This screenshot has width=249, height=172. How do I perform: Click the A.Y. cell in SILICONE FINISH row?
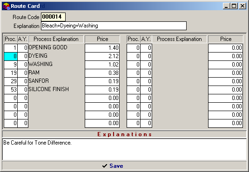pos(23,90)
